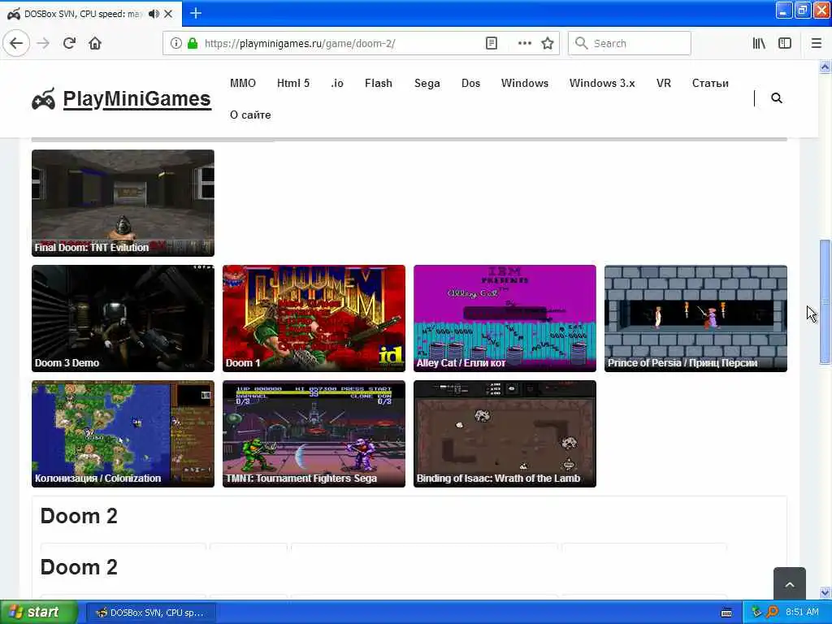Click the tray search magnifier icon

[x=772, y=613]
